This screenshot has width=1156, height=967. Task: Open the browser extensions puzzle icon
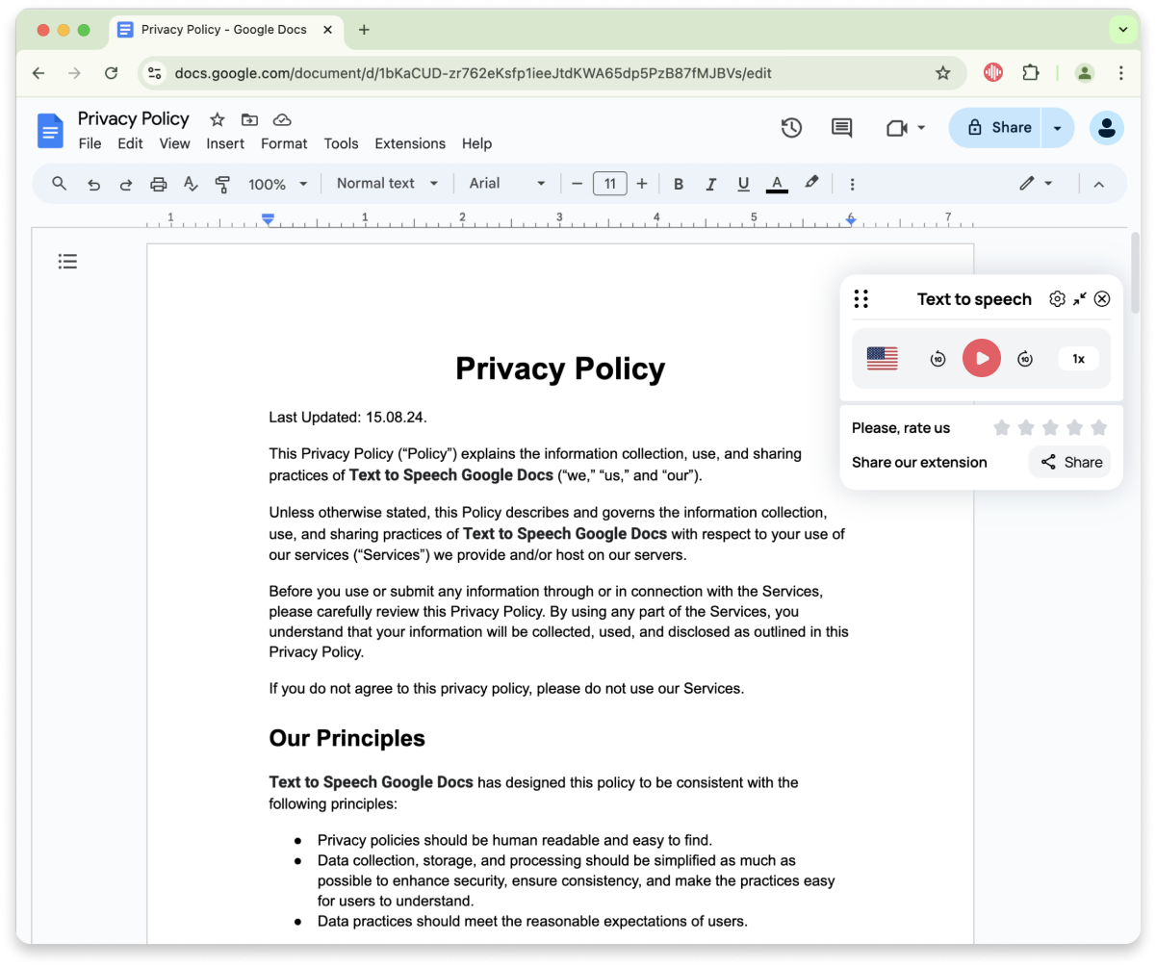coord(1031,73)
